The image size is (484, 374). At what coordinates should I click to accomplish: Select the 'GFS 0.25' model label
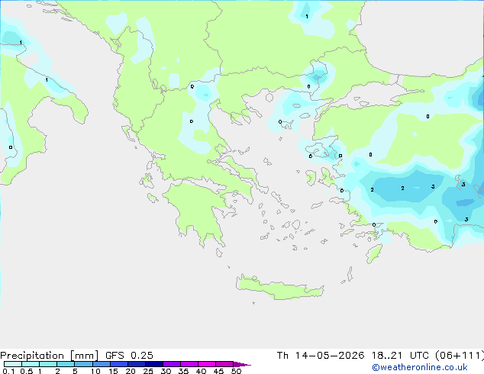pyautogui.click(x=129, y=356)
